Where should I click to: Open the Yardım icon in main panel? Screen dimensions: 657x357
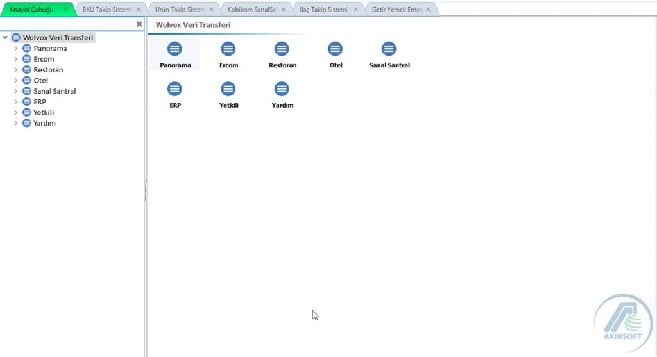pyautogui.click(x=282, y=89)
